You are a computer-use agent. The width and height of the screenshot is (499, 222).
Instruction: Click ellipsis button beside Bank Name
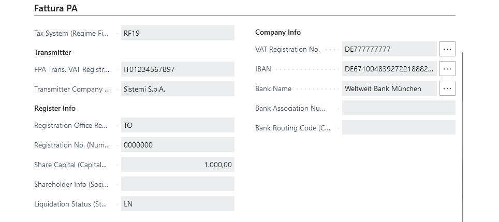pos(447,88)
